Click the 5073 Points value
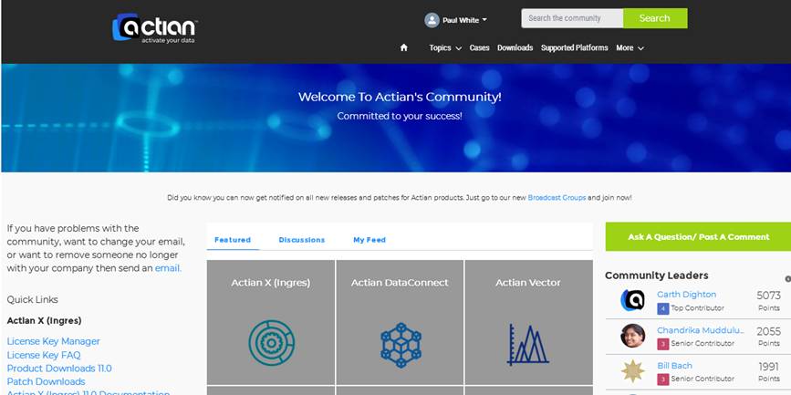Viewport: 791px width, 395px height. pyautogui.click(x=768, y=296)
